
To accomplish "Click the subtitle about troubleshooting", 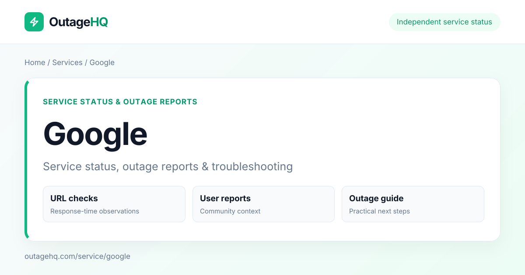I will point(168,166).
